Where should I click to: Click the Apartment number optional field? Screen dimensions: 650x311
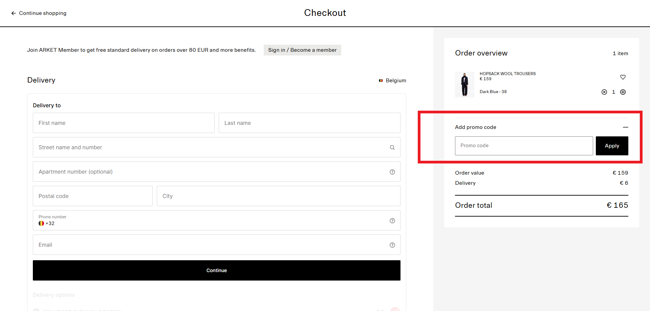coord(217,172)
